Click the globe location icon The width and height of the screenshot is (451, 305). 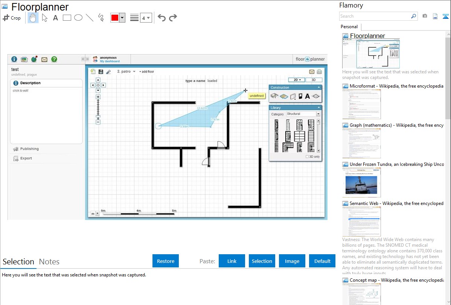coord(34,59)
